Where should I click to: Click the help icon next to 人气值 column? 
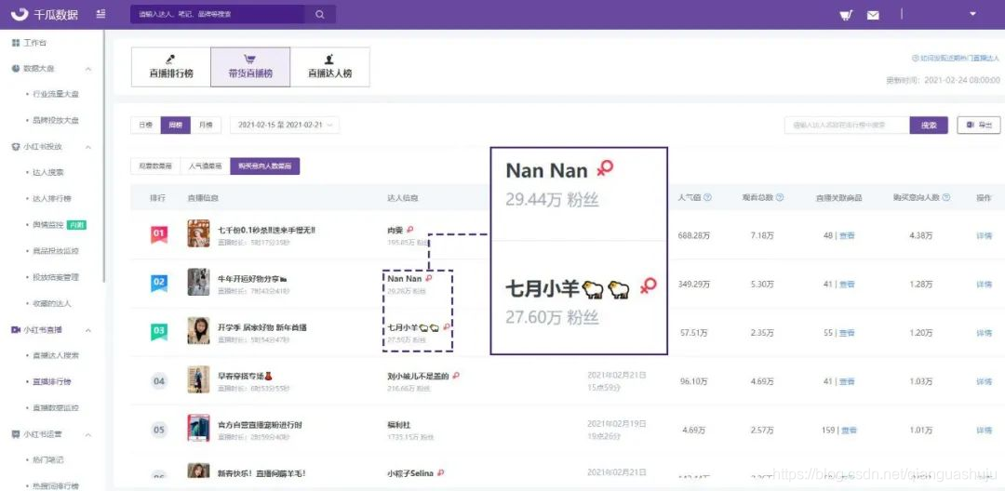[707, 198]
